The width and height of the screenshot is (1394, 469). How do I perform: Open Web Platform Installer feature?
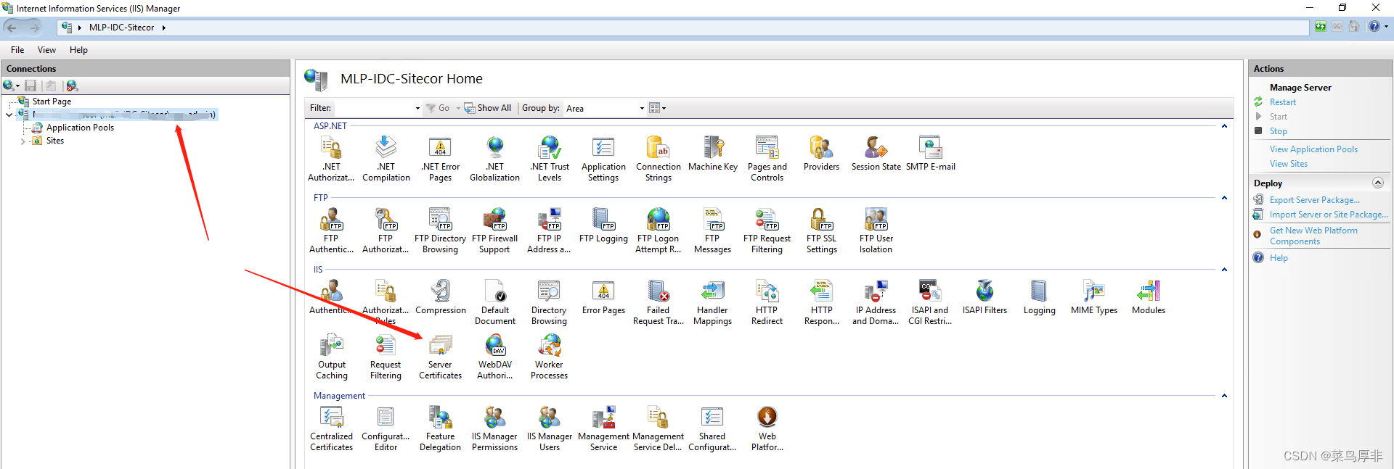[767, 428]
